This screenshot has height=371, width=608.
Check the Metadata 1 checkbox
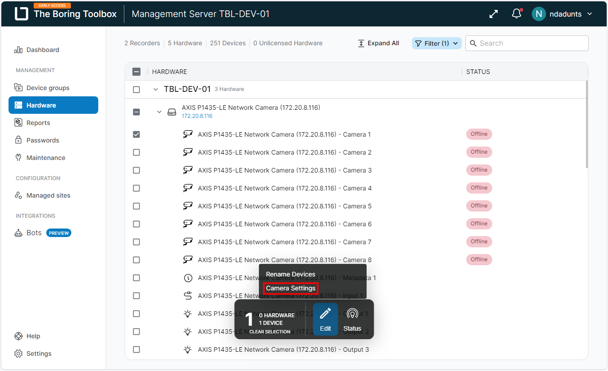pyautogui.click(x=136, y=278)
